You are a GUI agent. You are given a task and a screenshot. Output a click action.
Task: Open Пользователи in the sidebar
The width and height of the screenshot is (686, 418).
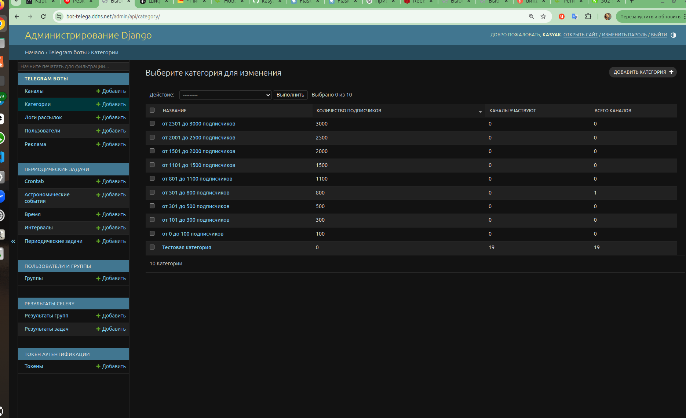[43, 131]
